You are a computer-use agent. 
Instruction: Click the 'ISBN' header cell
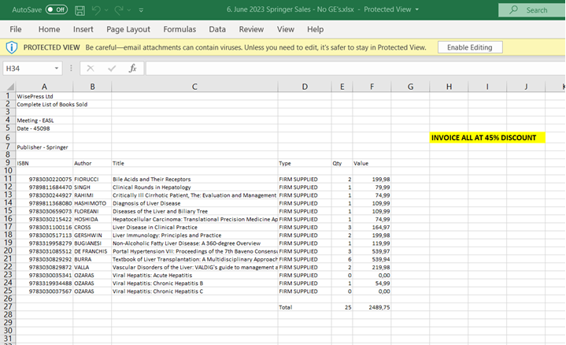(x=44, y=163)
